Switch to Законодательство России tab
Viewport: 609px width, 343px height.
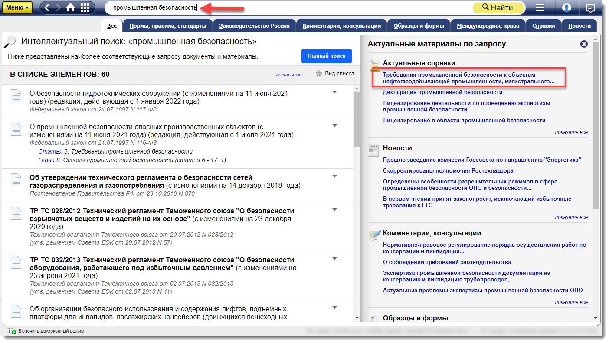click(254, 26)
